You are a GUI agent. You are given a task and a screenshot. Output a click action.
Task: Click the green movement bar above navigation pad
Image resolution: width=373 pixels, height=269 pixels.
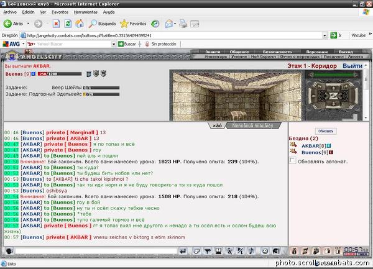point(333,75)
